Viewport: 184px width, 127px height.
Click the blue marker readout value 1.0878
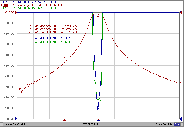click(66, 38)
